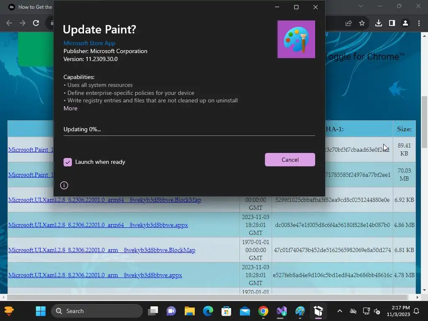Click OneDrive cloud tray icon
Screen dimensions: 428x321
coord(353,311)
